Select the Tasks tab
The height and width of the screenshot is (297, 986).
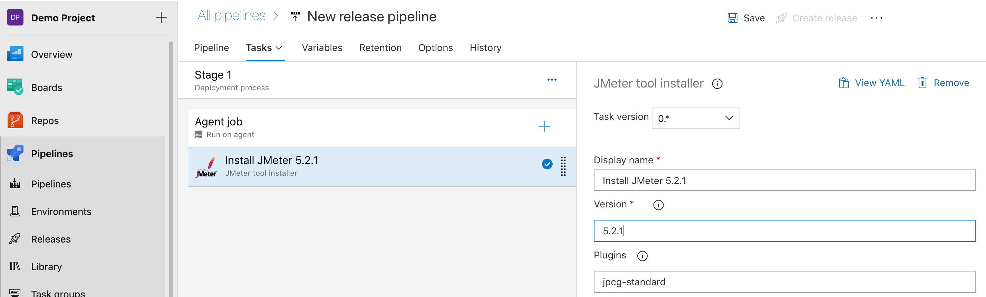(x=259, y=48)
